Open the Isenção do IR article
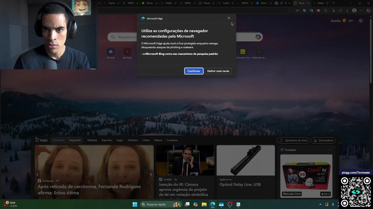This screenshot has height=209, width=373. coord(184,190)
